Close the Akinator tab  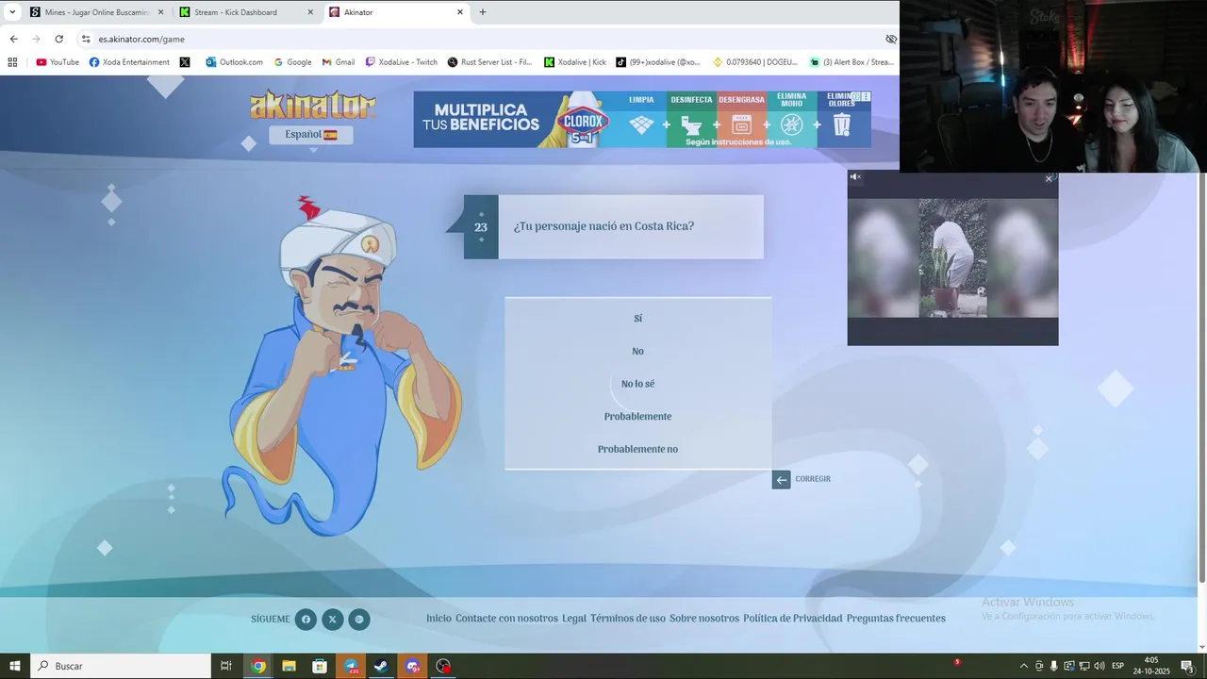[460, 12]
